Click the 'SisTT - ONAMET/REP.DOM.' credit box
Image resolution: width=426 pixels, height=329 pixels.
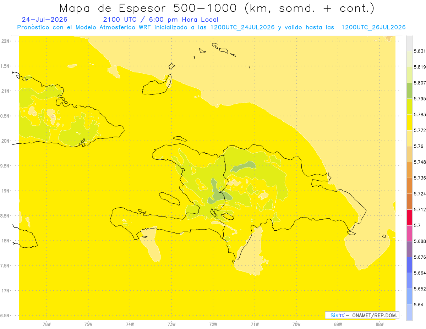362,315
